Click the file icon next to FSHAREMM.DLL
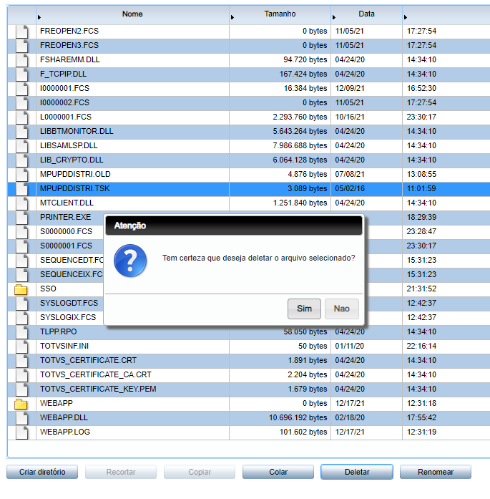Image resolution: width=490 pixels, height=499 pixels. click(x=21, y=60)
